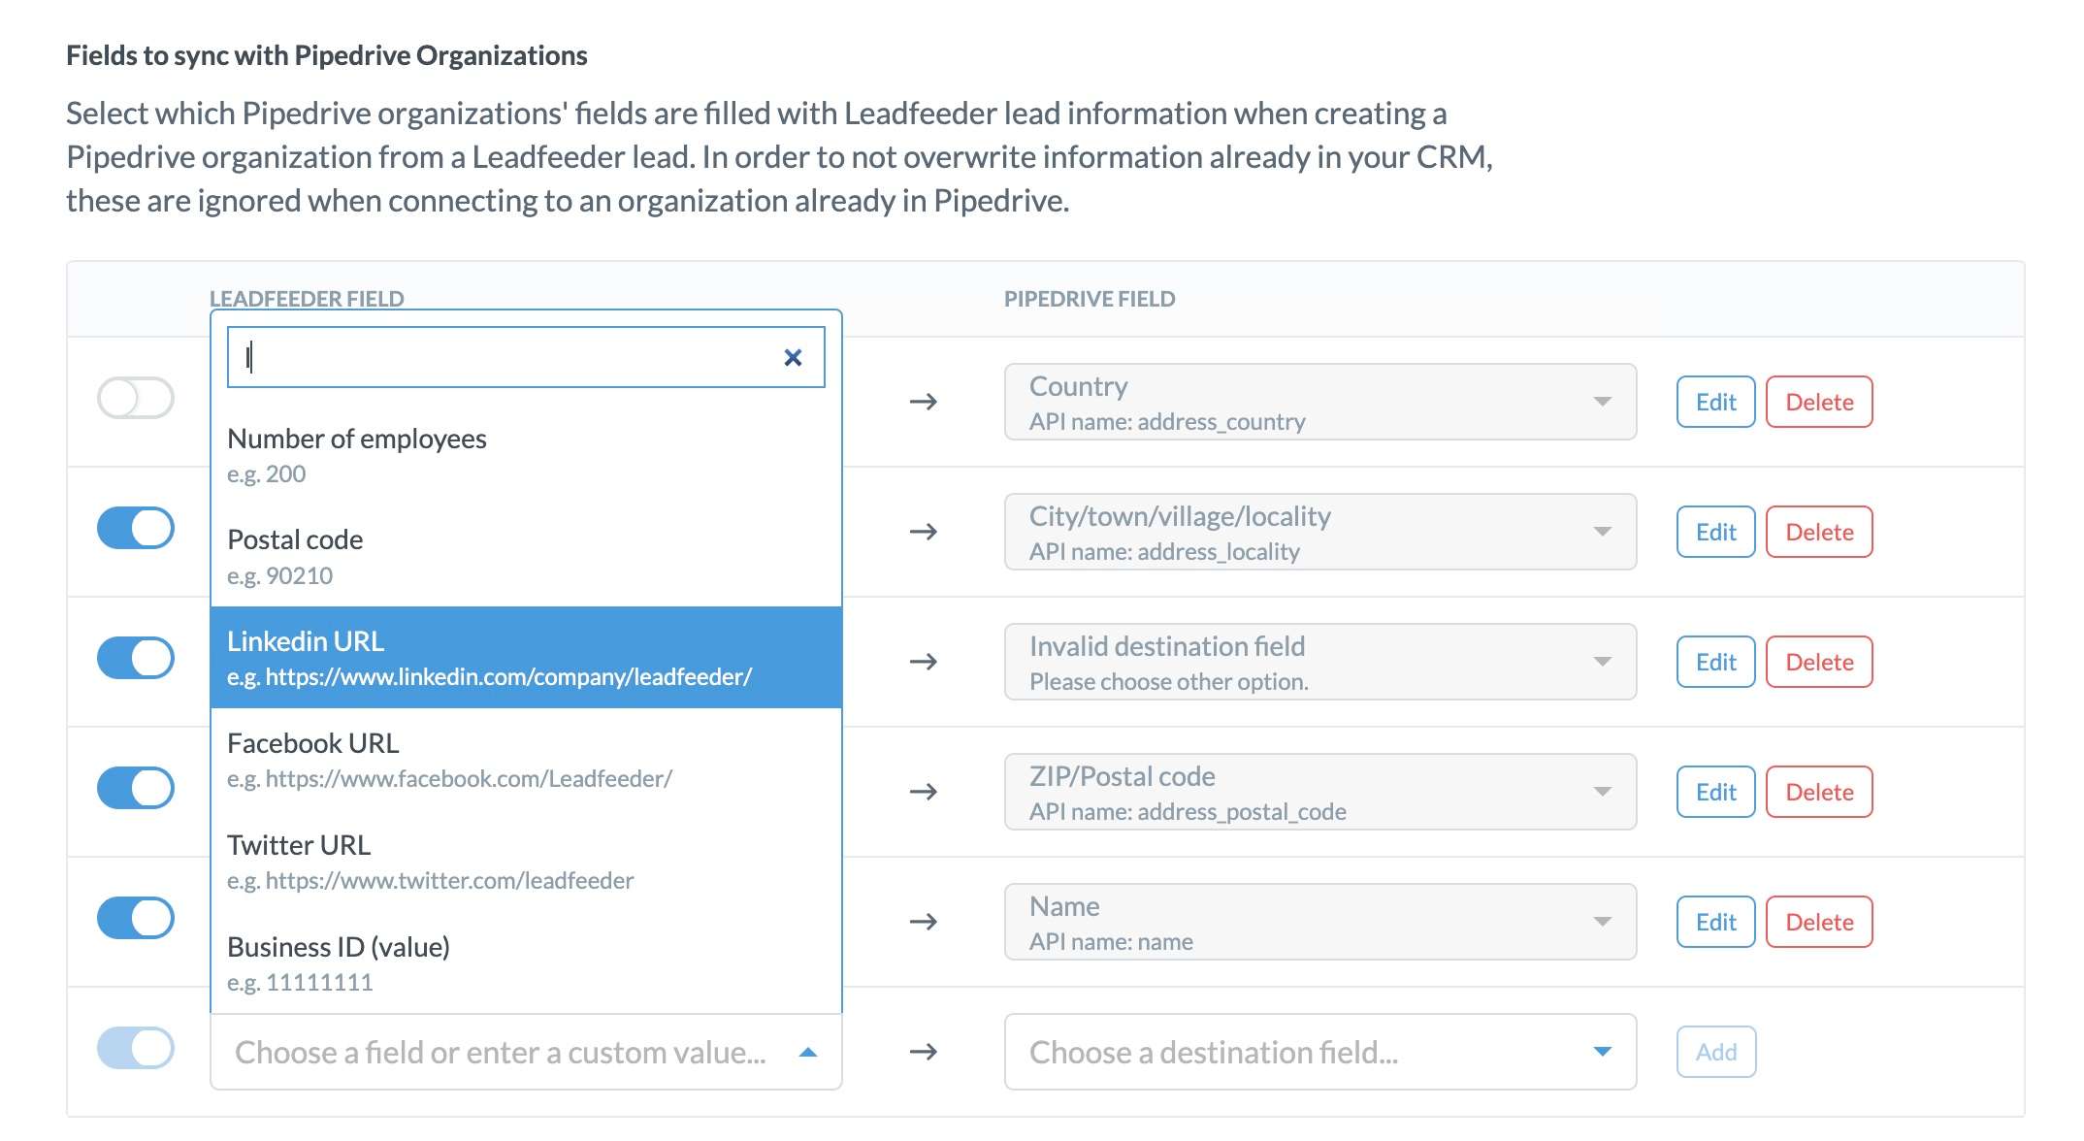Delete the Country field mapping
This screenshot has height=1141, width=2084.
coord(1819,402)
